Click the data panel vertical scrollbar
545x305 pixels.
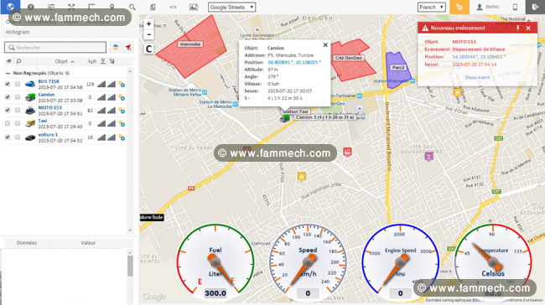click(130, 266)
